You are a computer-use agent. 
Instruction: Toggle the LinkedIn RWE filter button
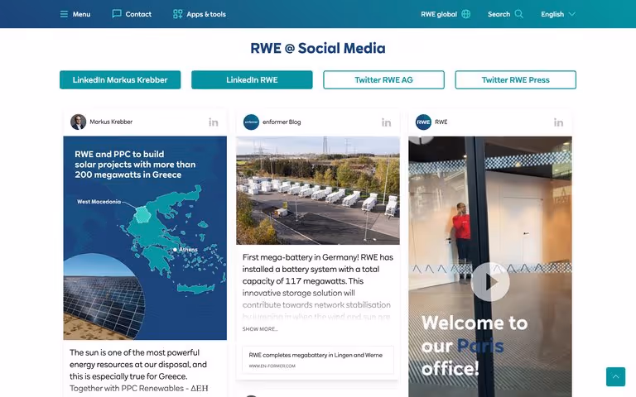tap(252, 79)
